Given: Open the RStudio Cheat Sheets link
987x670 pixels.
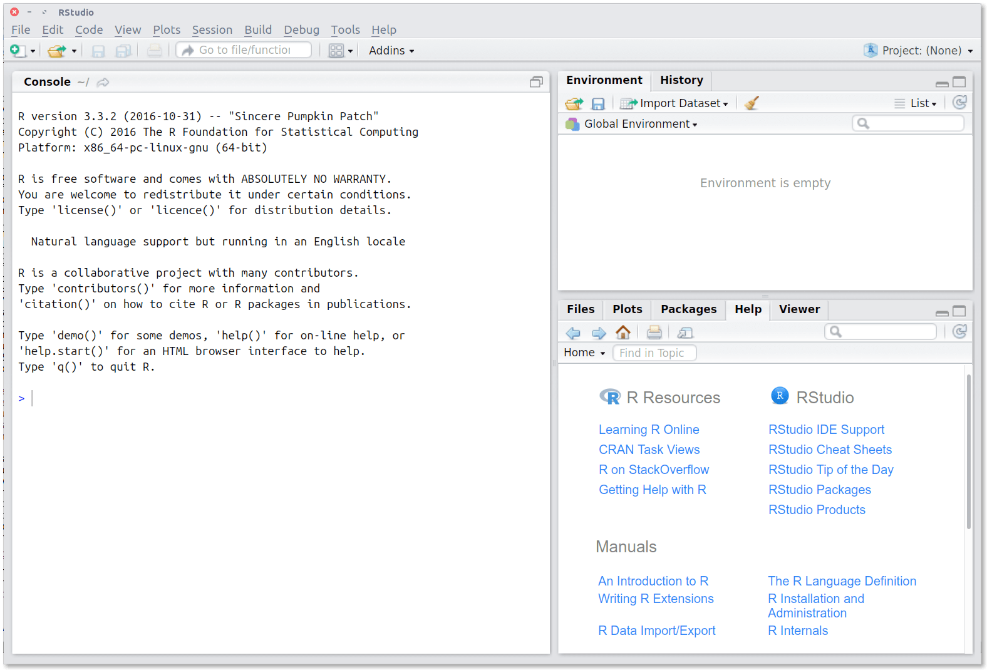Looking at the screenshot, I should [x=830, y=450].
